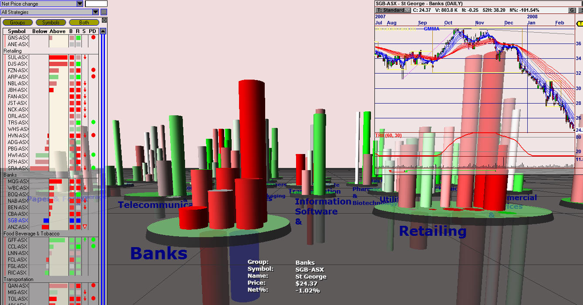This screenshot has width=583, height=305.
Task: Select the red PD dot in TOL-ASX row
Action: 93,298
